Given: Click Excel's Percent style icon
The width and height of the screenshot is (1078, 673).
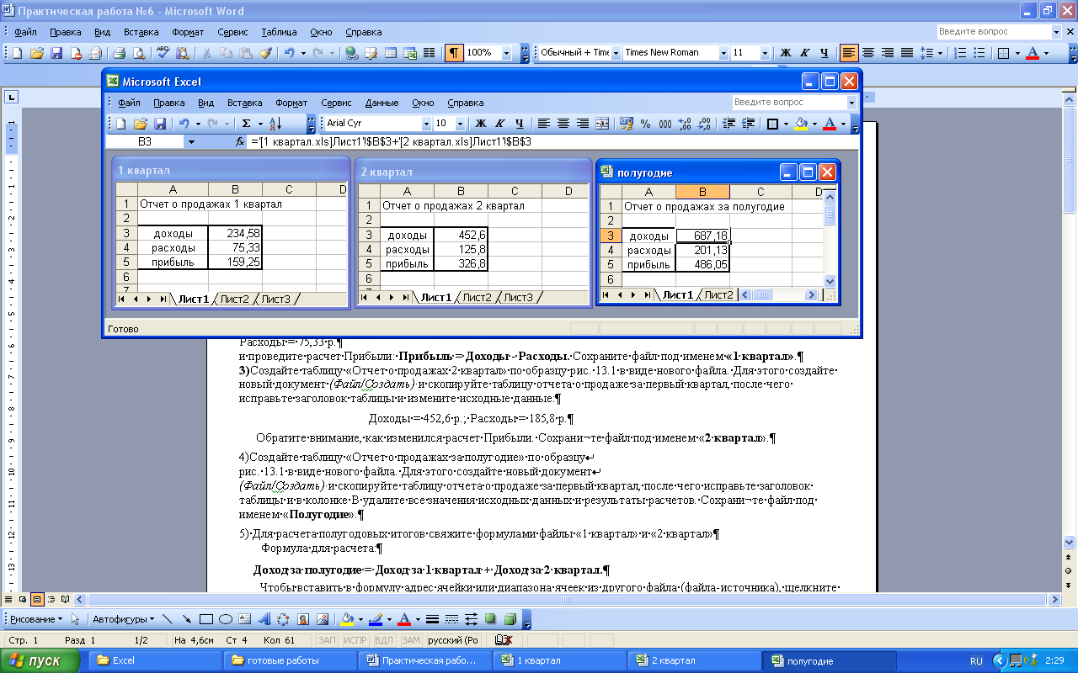Looking at the screenshot, I should [x=646, y=124].
